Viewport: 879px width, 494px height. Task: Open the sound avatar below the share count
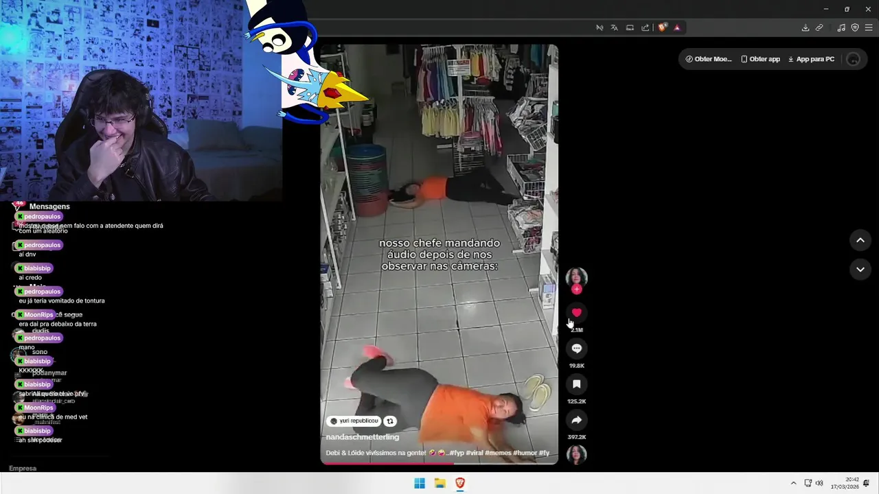576,454
